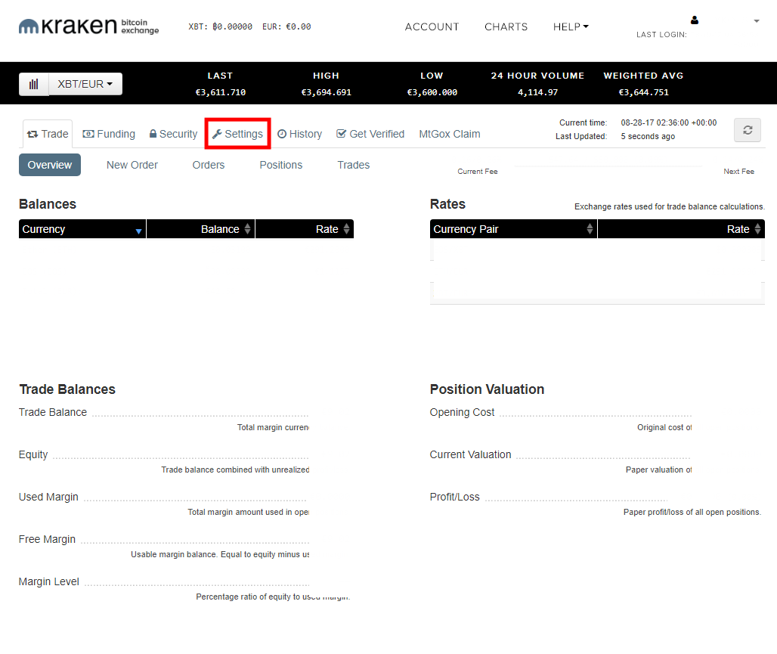Click the EUR balance in header

(286, 26)
